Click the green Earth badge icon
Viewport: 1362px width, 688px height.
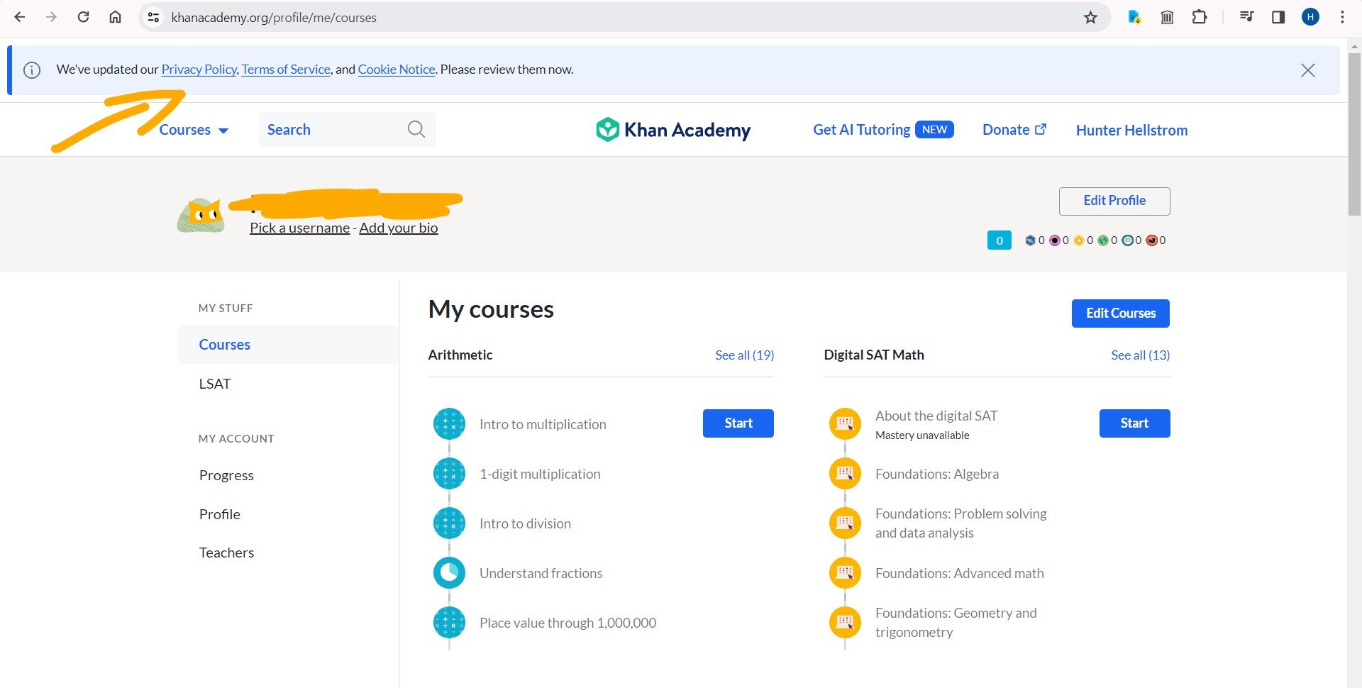(x=1103, y=240)
